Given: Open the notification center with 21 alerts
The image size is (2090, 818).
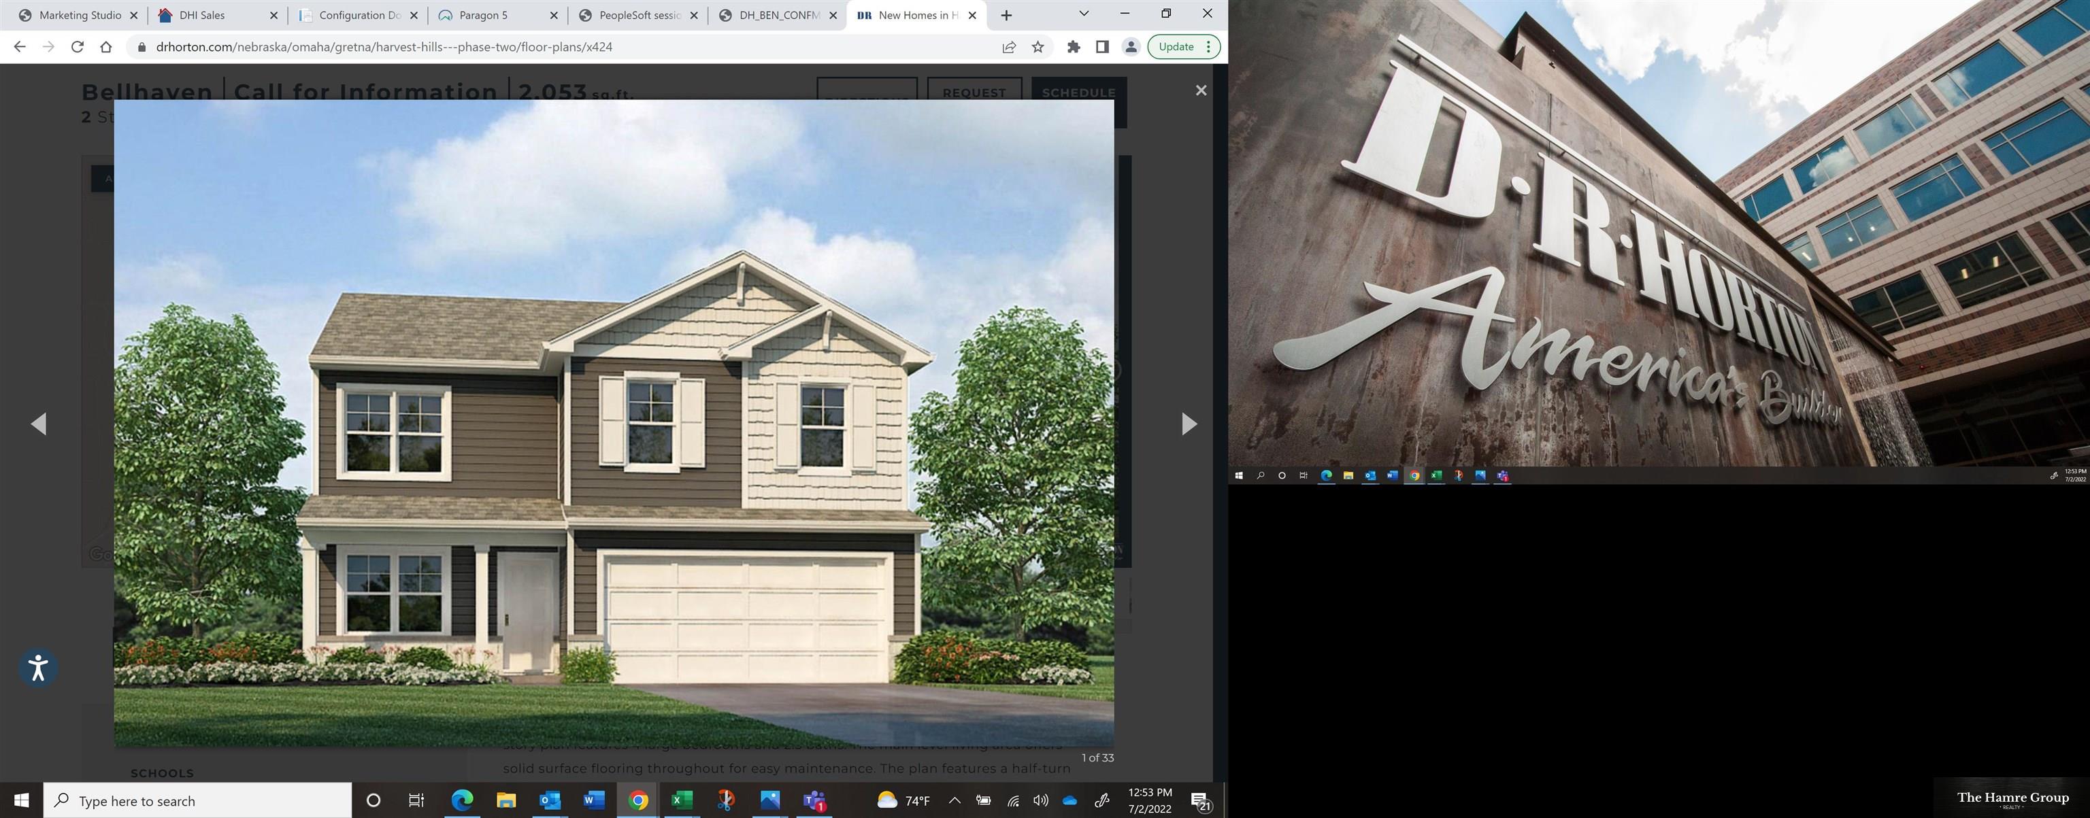Looking at the screenshot, I should pyautogui.click(x=1201, y=802).
